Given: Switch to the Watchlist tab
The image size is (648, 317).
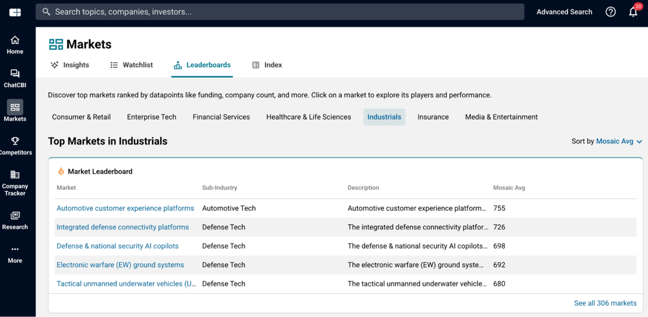Looking at the screenshot, I should tap(131, 65).
